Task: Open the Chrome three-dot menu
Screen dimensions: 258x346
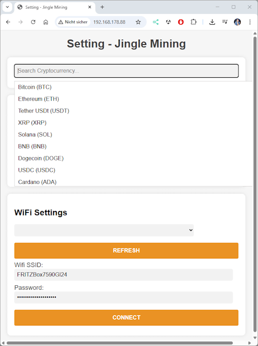Action: pos(250,22)
